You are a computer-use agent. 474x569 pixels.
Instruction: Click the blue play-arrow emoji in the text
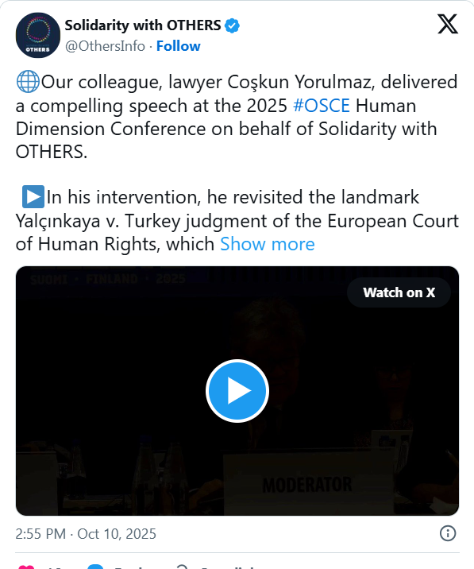pos(33,196)
